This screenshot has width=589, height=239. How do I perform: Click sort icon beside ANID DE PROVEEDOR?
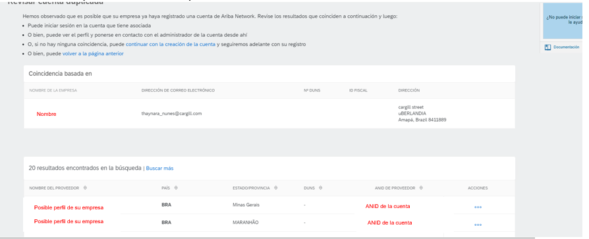click(x=421, y=188)
